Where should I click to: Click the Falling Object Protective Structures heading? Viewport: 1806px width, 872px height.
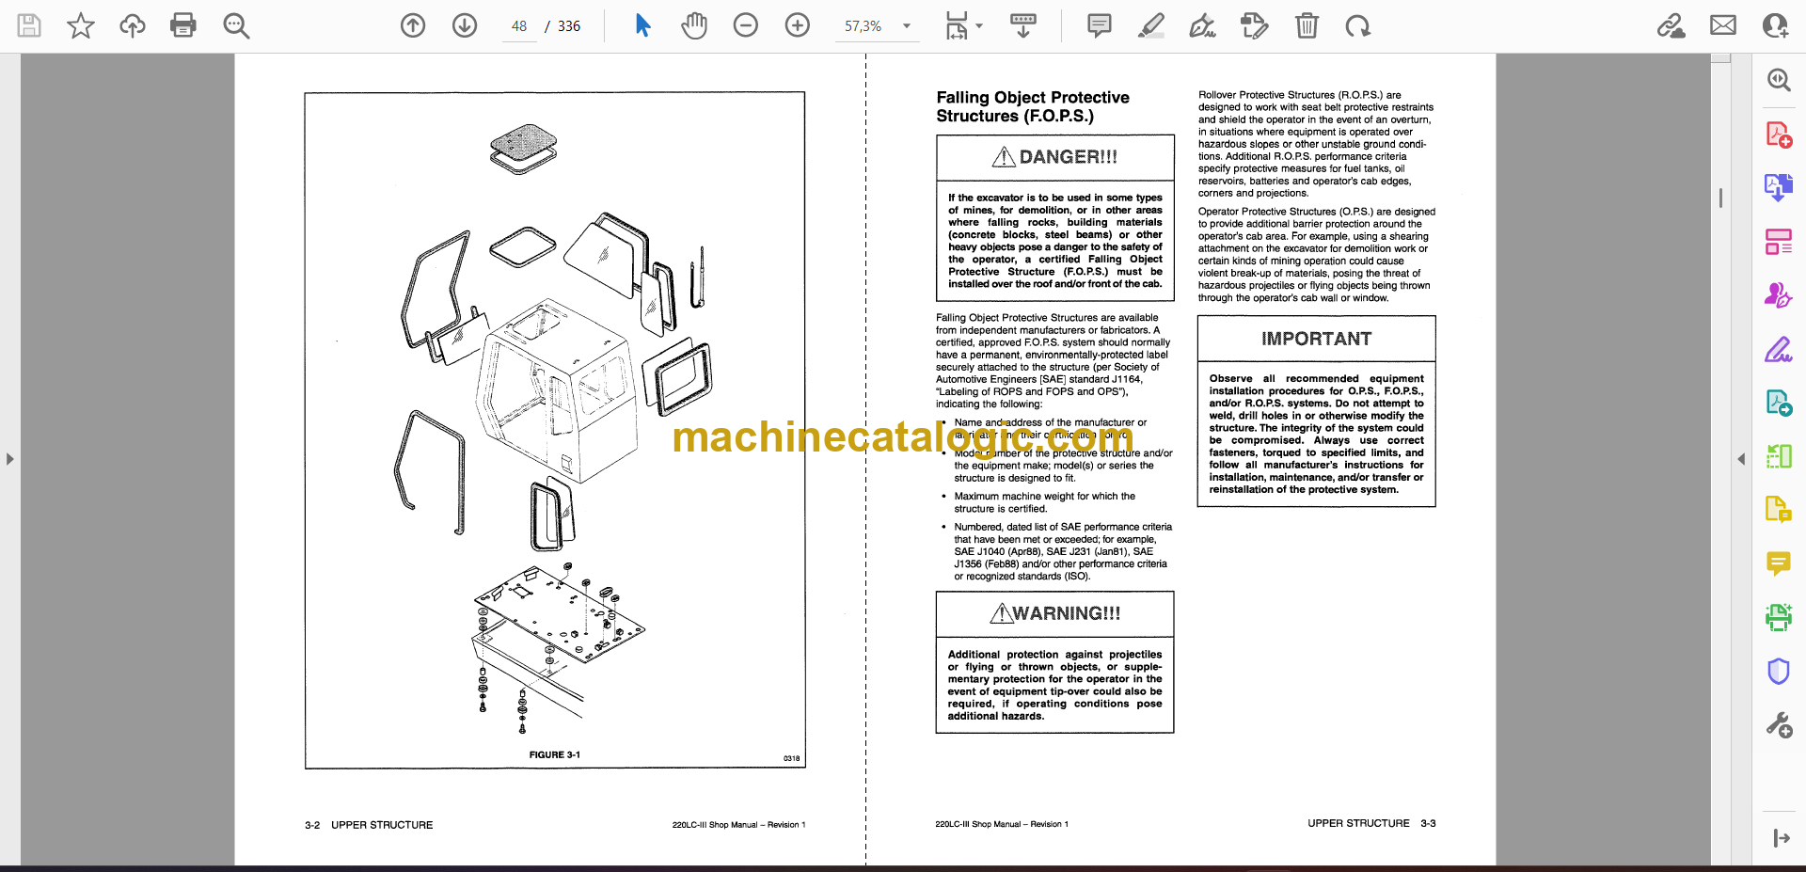pos(1033,106)
